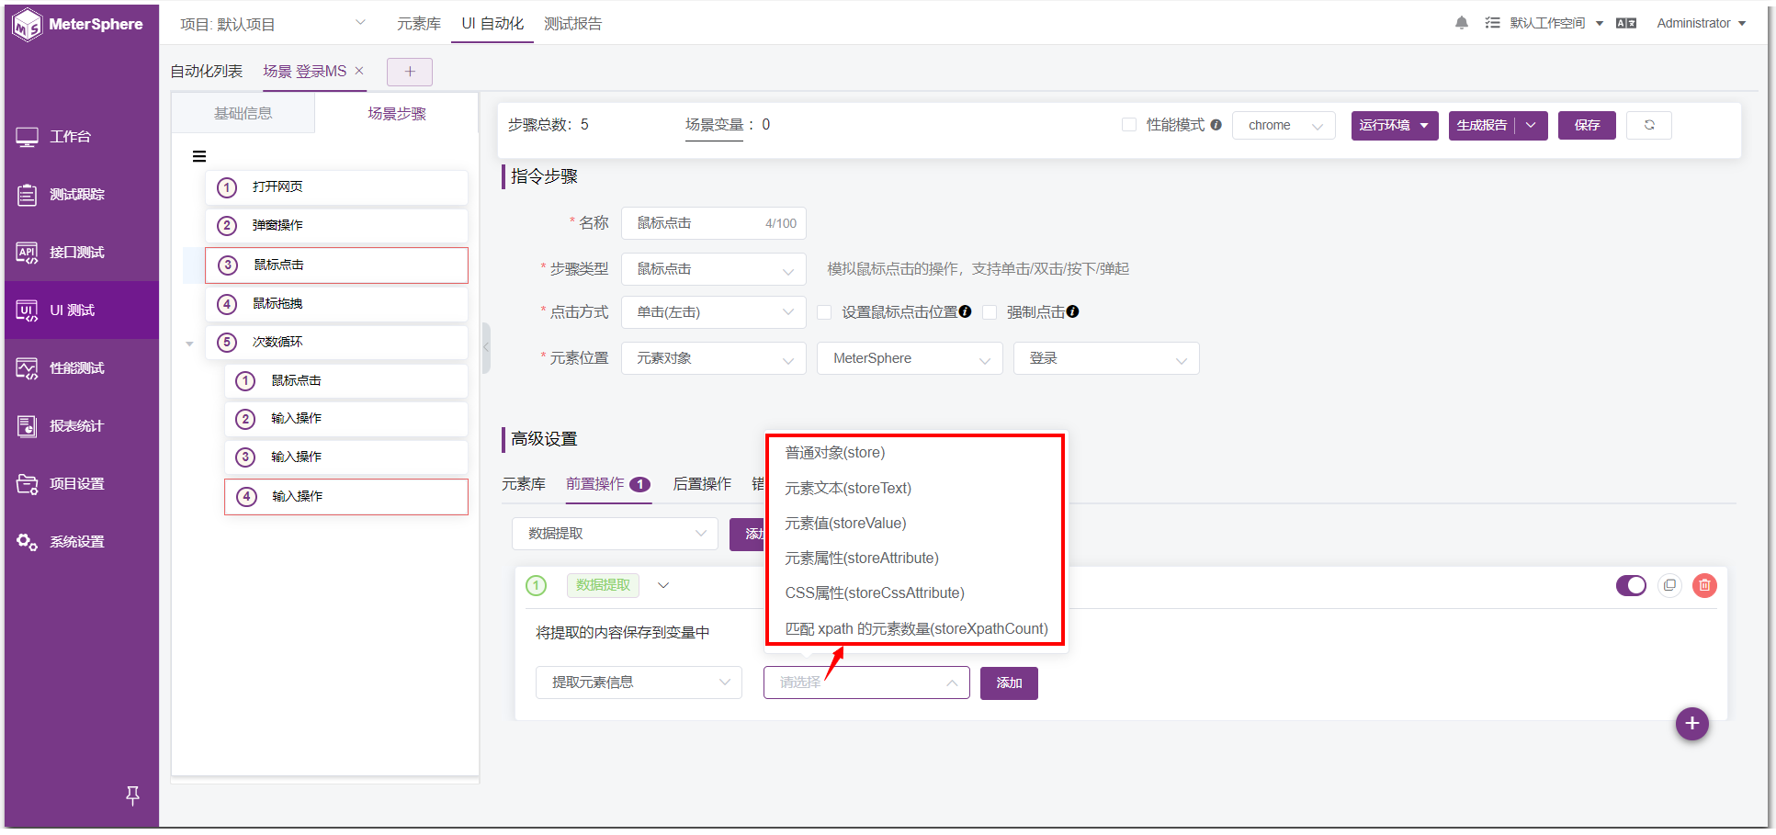This screenshot has width=1776, height=835.
Task: Open the chrome browser dropdown
Action: (x=1284, y=125)
